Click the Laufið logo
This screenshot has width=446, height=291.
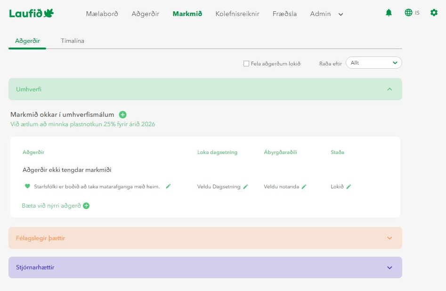(32, 14)
